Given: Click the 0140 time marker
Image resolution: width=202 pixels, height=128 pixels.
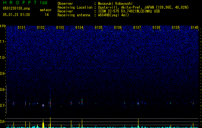Looking at the screenshot, I should [195, 28].
